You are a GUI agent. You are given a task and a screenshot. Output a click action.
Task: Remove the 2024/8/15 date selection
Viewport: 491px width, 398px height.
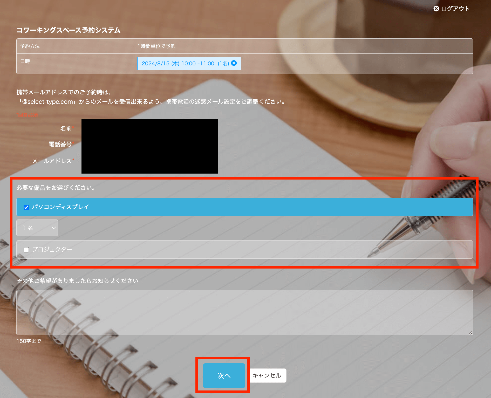(234, 63)
